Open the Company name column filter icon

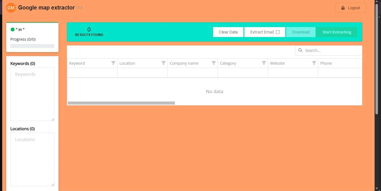coord(214,63)
